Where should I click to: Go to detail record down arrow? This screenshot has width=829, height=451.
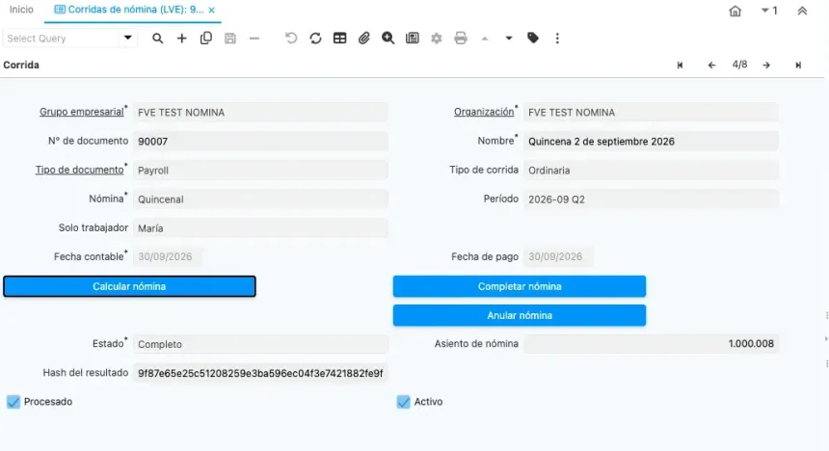coord(509,39)
